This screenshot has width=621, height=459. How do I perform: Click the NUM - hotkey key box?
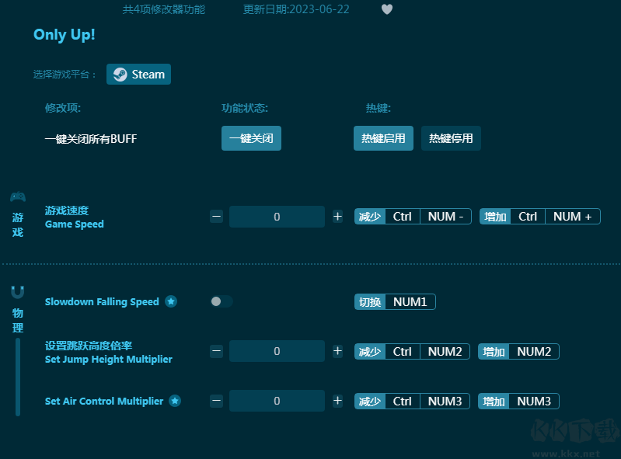445,217
